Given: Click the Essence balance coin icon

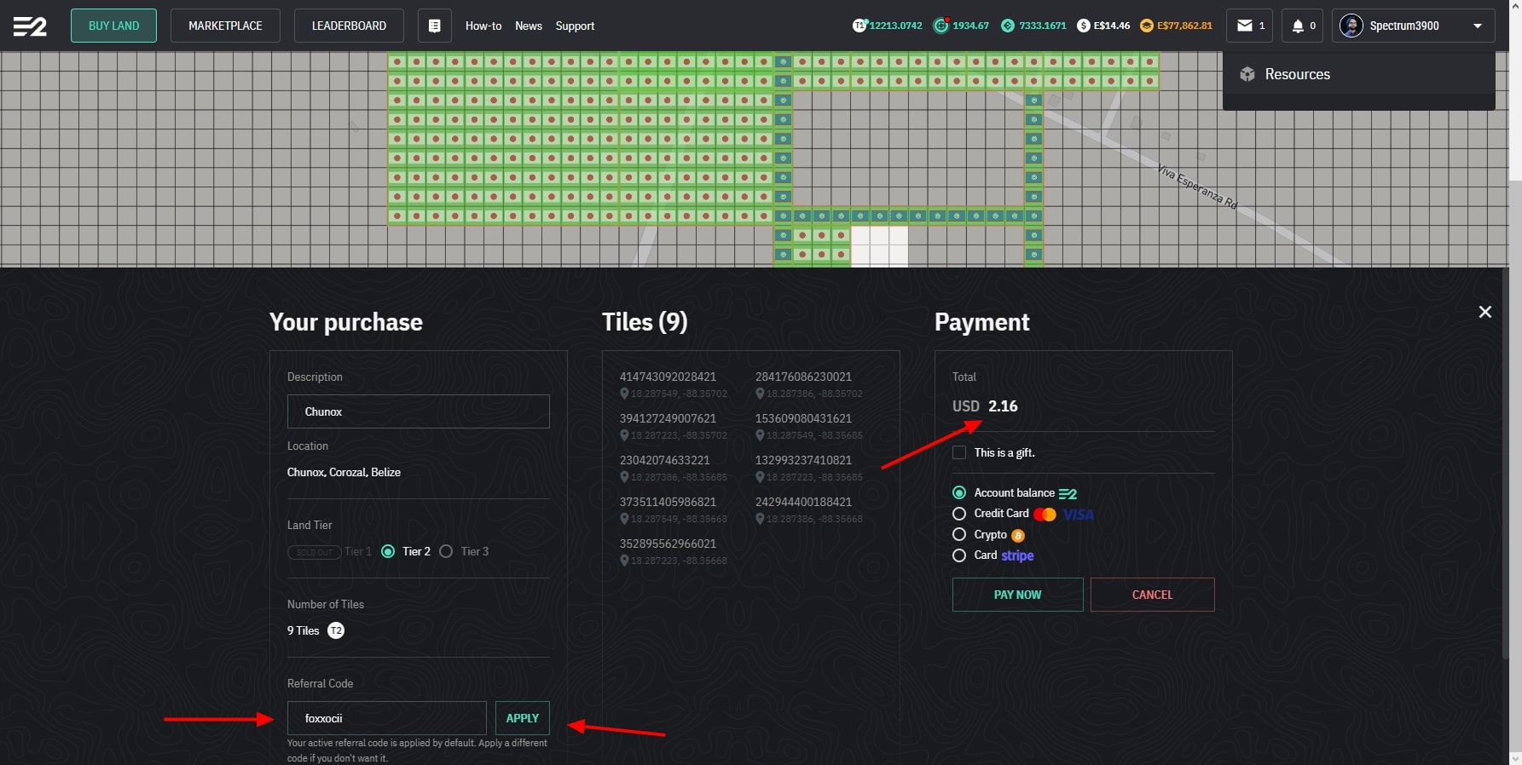Looking at the screenshot, I should tap(1147, 26).
